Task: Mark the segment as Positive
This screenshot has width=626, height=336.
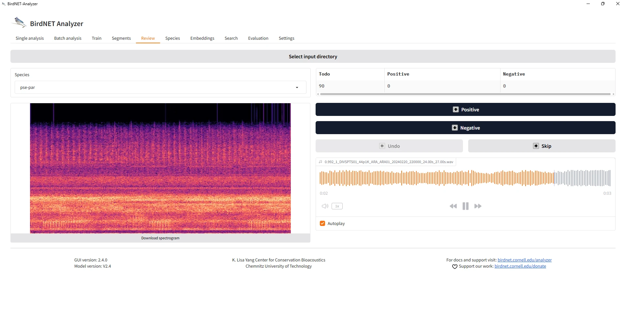Action: [x=466, y=109]
